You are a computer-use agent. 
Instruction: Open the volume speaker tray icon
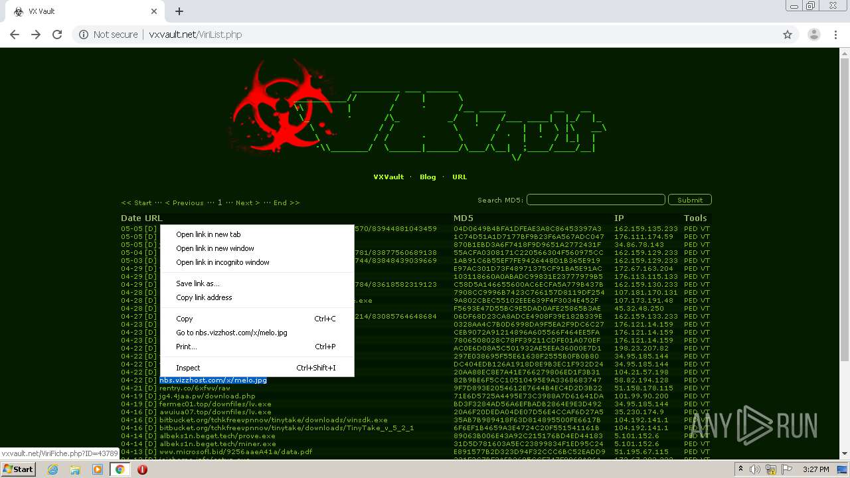[x=755, y=469]
